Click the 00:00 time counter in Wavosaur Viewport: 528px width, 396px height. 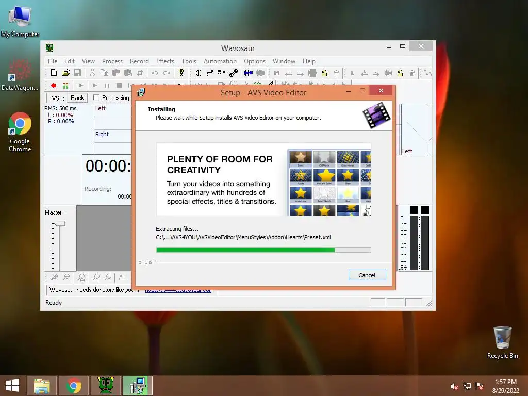pyautogui.click(x=108, y=166)
